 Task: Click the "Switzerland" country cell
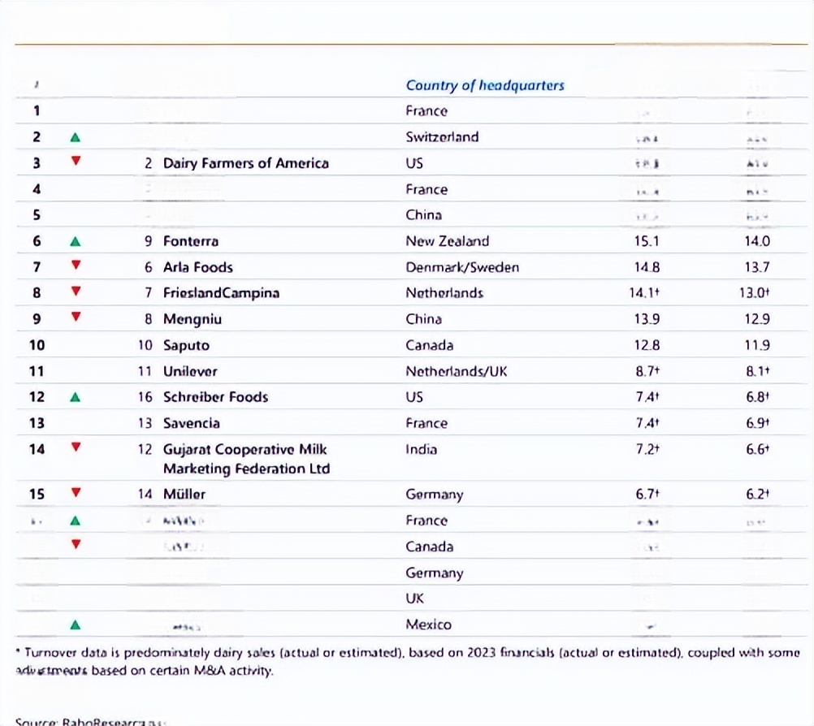tap(442, 137)
